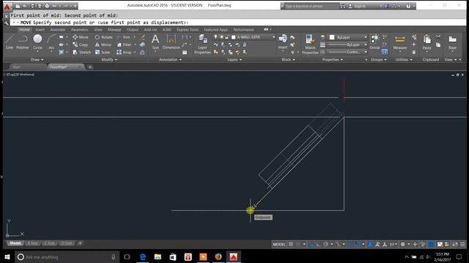The image size is (469, 263).
Task: Click the Array tool
Action: (124, 52)
